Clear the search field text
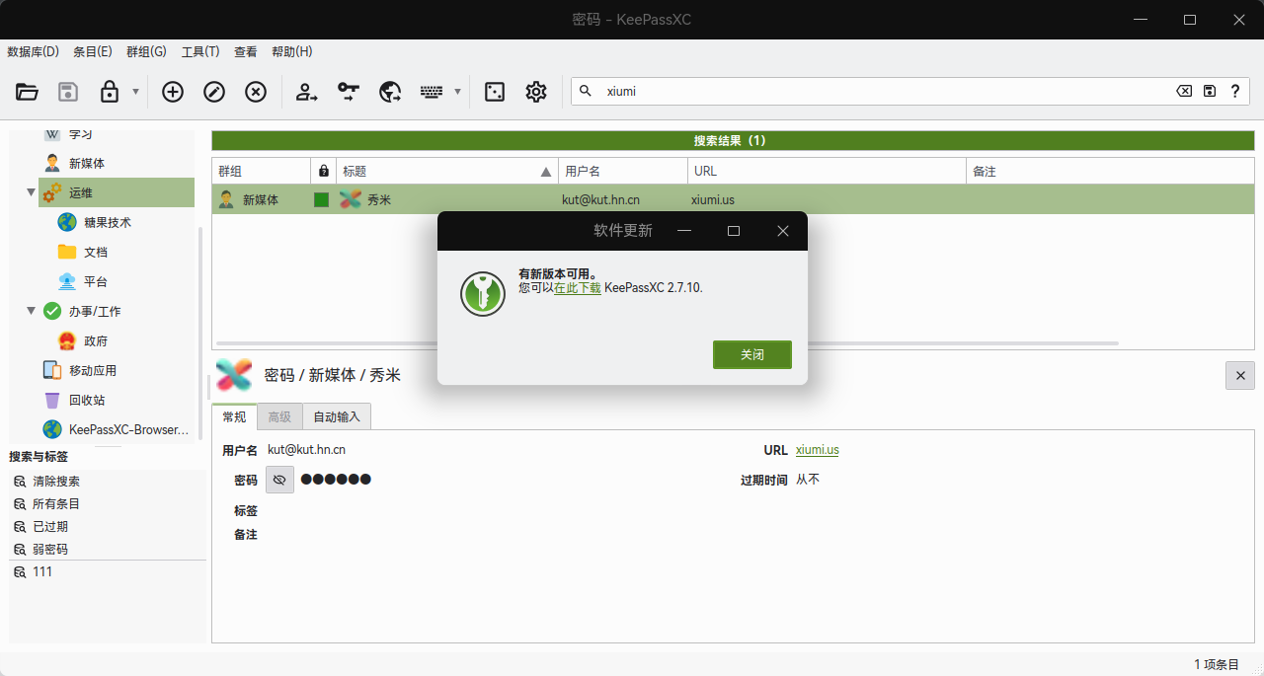 1184,91
